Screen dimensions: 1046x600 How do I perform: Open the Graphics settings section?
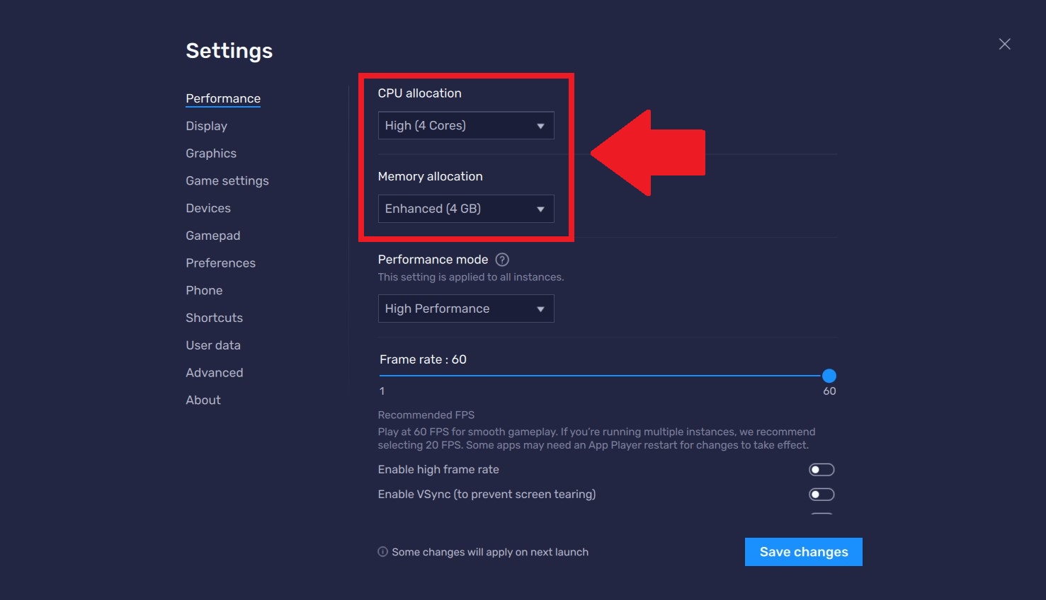pos(210,153)
